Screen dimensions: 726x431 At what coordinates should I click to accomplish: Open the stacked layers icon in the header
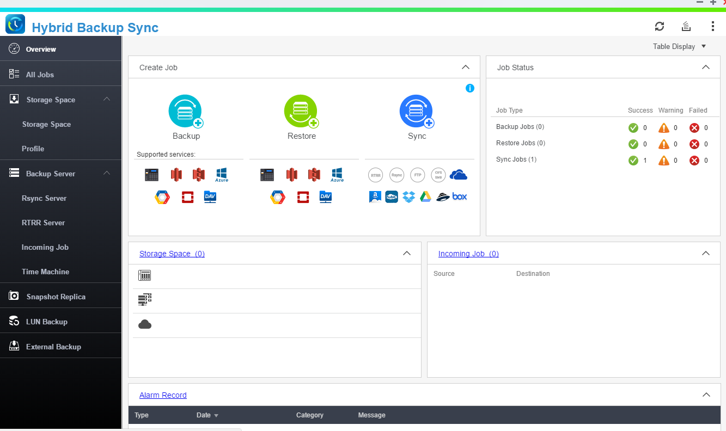pyautogui.click(x=686, y=26)
